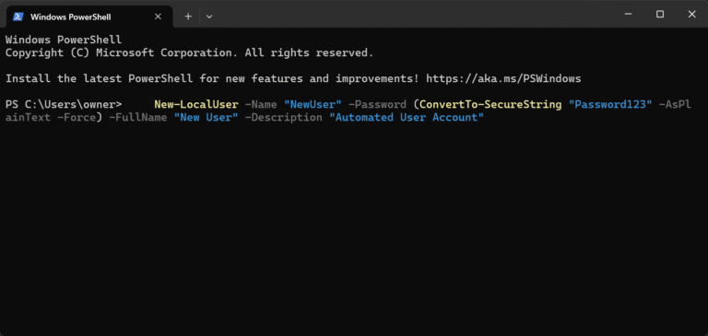
Task: Select the Windows PowerShell tab
Action: 89,17
